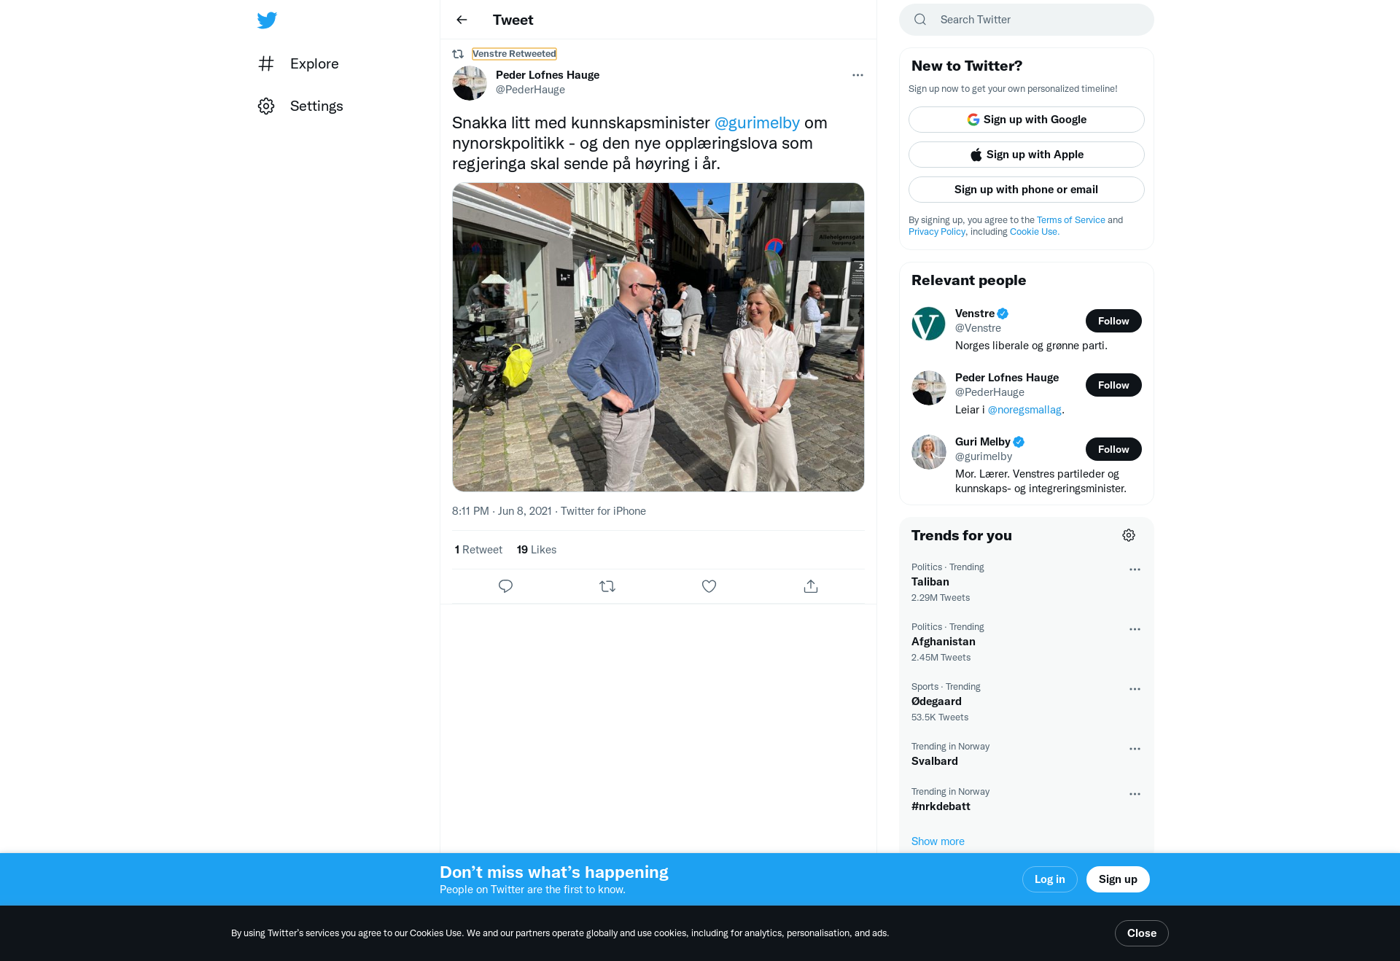Viewport: 1400px width, 961px height.
Task: Open Terms of Service link
Action: 1070,220
